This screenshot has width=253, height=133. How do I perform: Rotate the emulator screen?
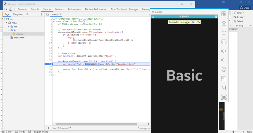pyautogui.click(x=224, y=69)
